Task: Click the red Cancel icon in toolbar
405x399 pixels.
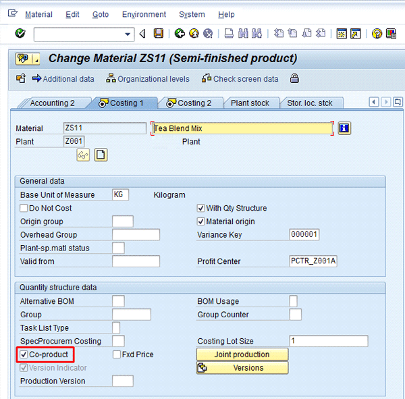Action: pyautogui.click(x=208, y=34)
